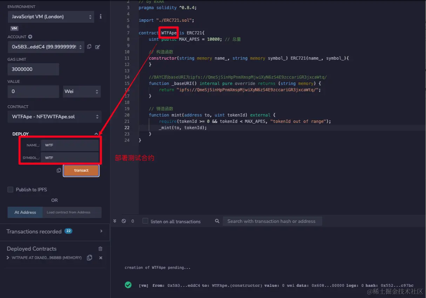Click the sign message edit icon
Image resolution: width=426 pixels, height=298 pixels.
[x=98, y=47]
